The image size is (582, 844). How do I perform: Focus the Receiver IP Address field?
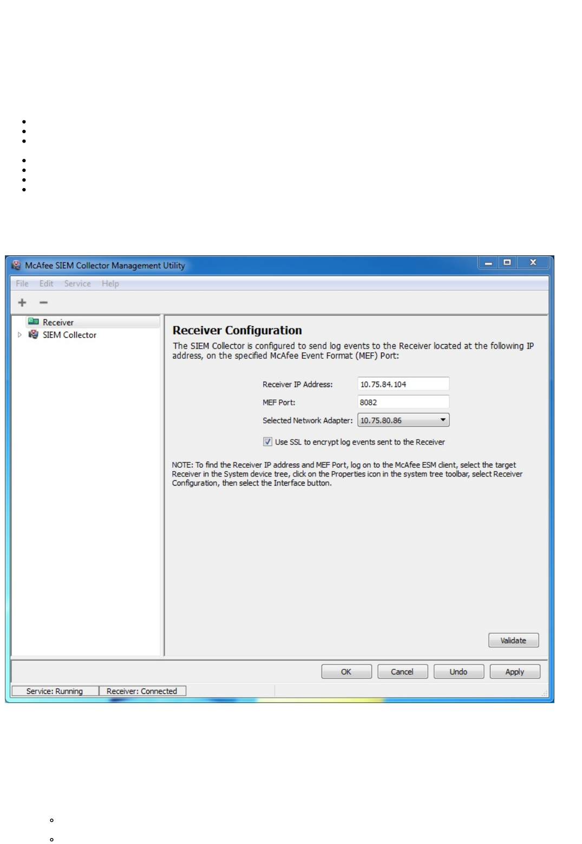(403, 384)
